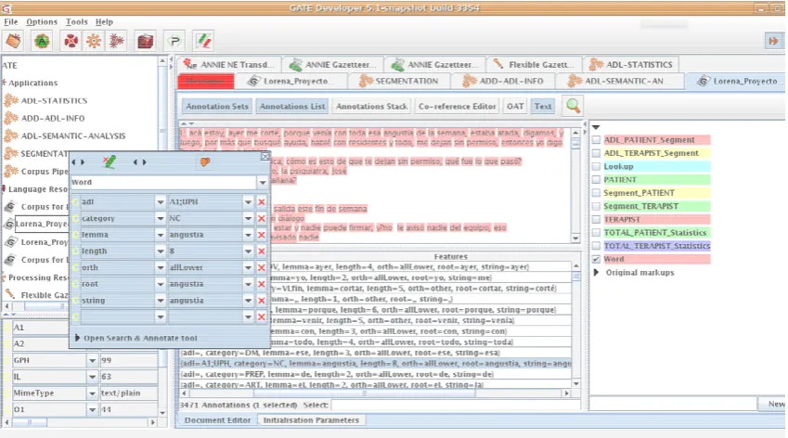Click the pencil icon in annotation editor popup

click(109, 161)
